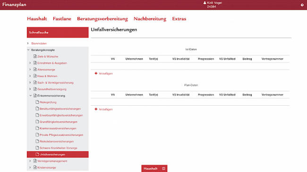Click page icon next to Berufsunfähigkeitsversicherungen
This screenshot has width=307, height=172.
(x=37, y=109)
